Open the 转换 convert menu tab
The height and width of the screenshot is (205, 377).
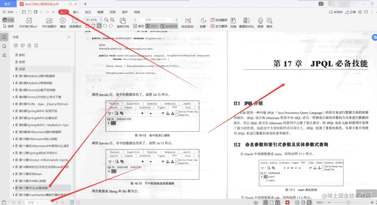pyautogui.click(x=137, y=12)
